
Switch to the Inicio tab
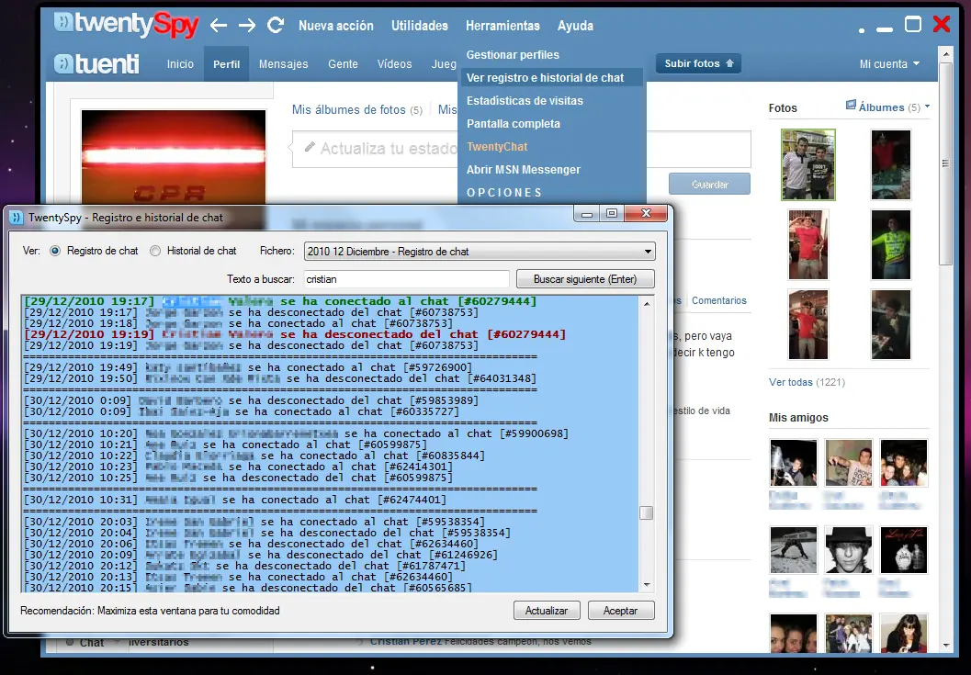click(180, 63)
